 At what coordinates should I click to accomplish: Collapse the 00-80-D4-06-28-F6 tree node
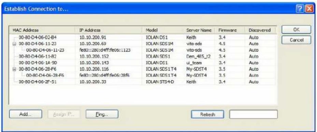click(x=15, y=69)
